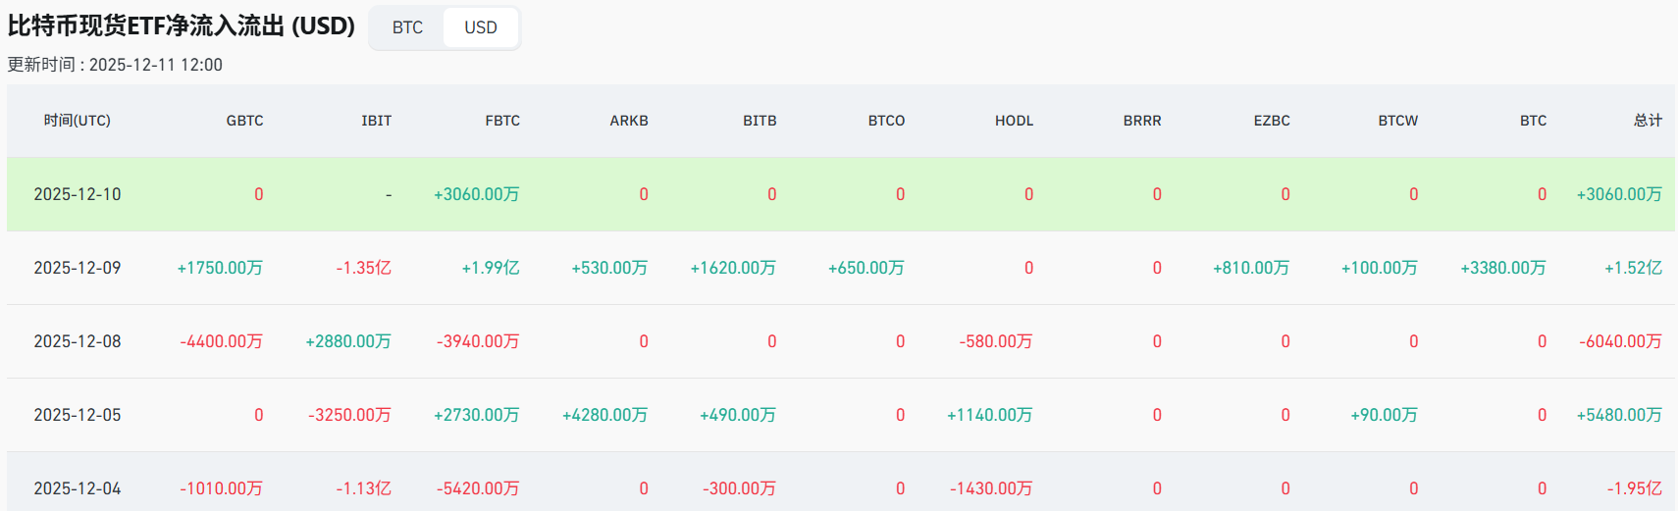Select the 2025-12-10 date row
Image resolution: width=1678 pixels, height=511 pixels.
click(x=78, y=194)
